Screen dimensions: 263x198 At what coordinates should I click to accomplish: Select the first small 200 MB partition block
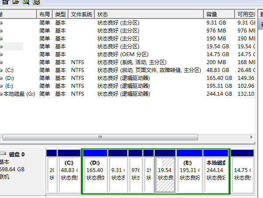pyautogui.click(x=51, y=171)
